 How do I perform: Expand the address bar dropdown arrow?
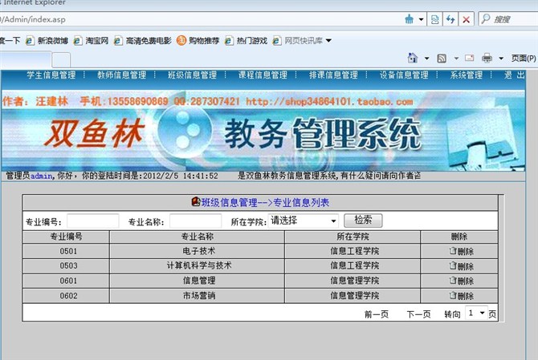[421, 19]
